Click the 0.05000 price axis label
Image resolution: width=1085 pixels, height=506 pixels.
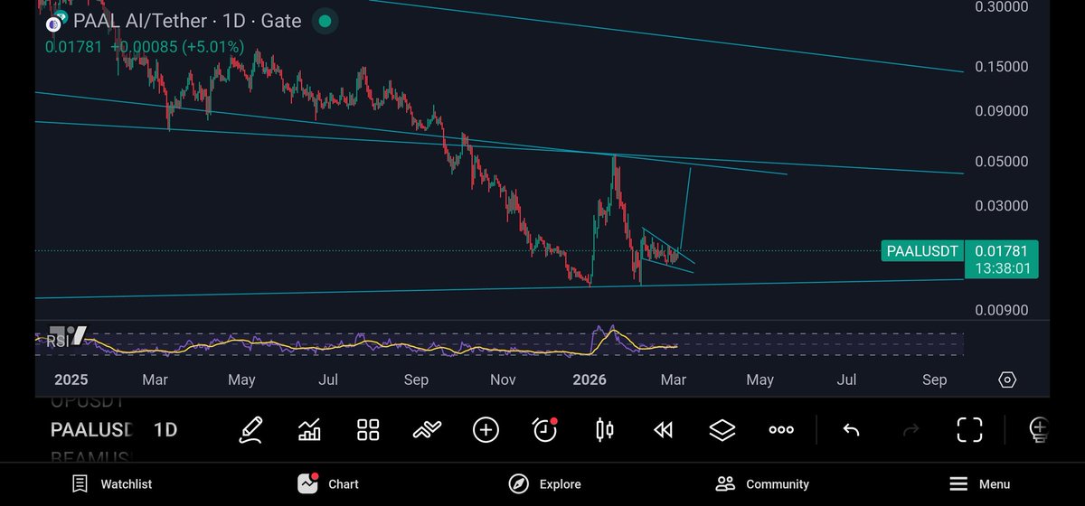[1002, 161]
